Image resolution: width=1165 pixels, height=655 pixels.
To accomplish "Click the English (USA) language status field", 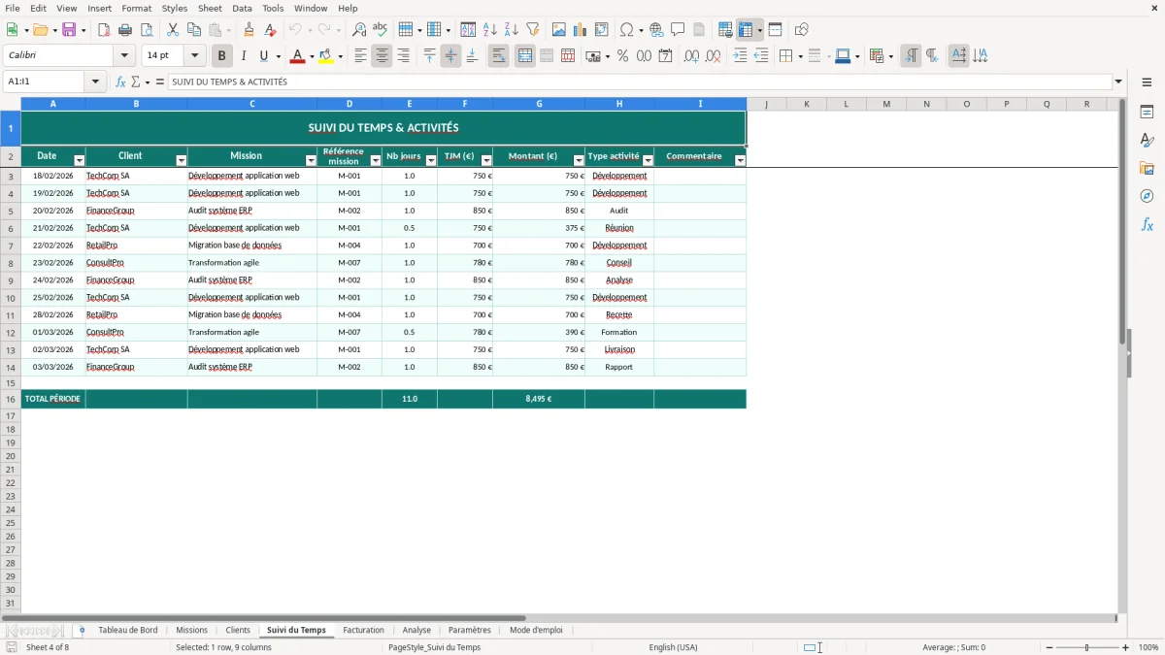I will [x=673, y=647].
